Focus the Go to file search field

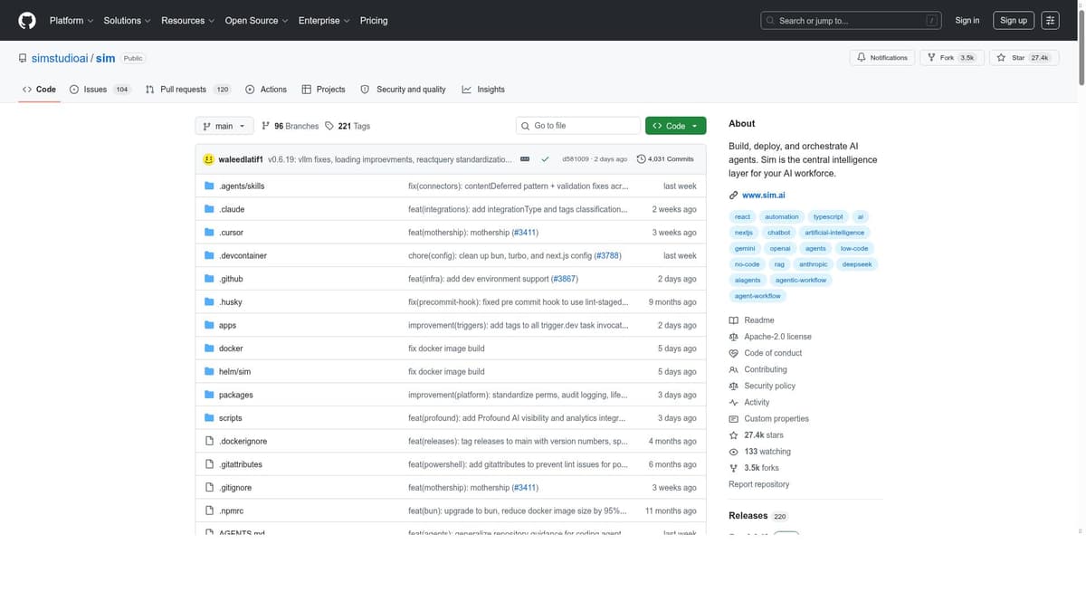click(578, 126)
